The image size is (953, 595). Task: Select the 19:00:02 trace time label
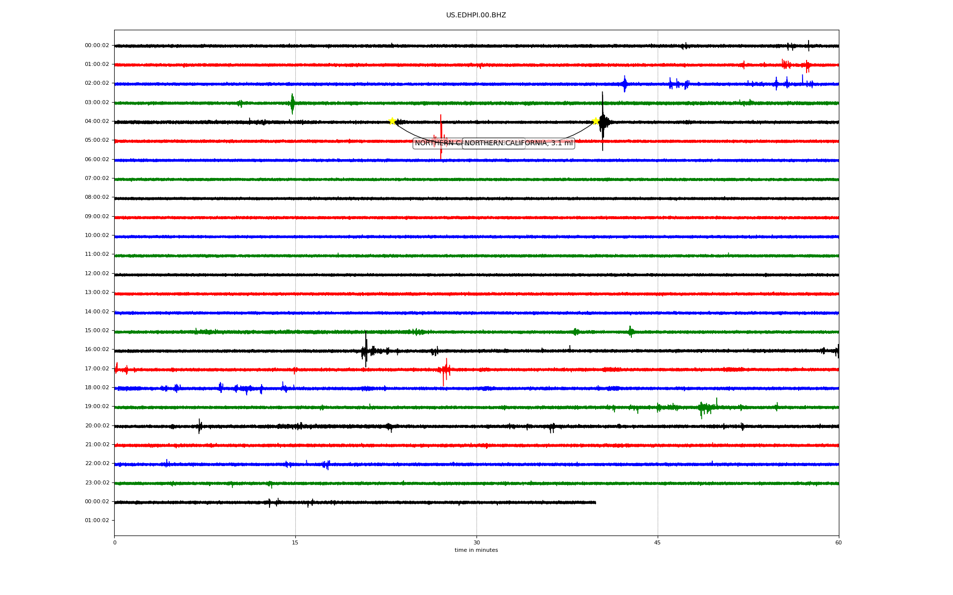97,407
